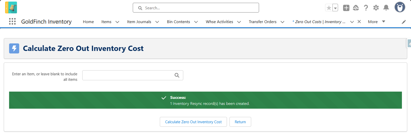Expand the Items tab chevron menu

click(117, 22)
